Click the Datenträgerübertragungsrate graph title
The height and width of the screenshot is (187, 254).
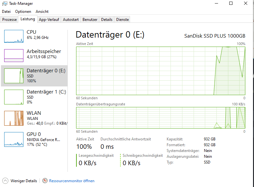(x=101, y=104)
